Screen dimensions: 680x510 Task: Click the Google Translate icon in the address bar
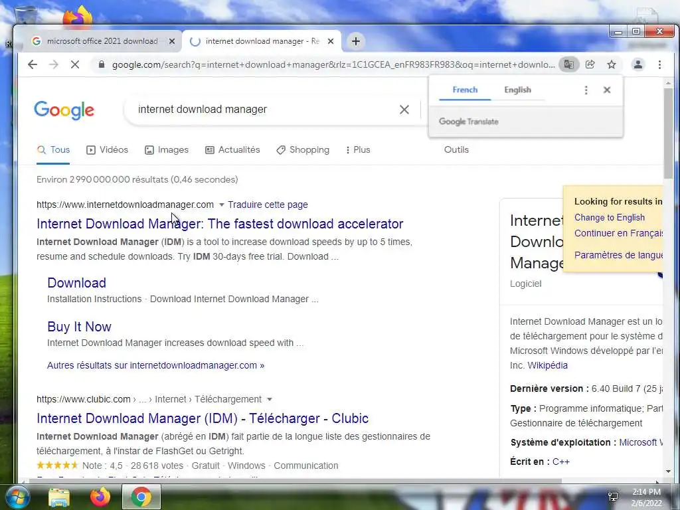(568, 64)
